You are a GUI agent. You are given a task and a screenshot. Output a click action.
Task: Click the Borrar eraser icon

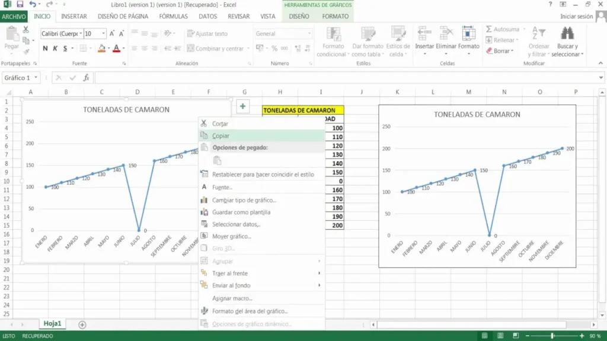click(489, 51)
